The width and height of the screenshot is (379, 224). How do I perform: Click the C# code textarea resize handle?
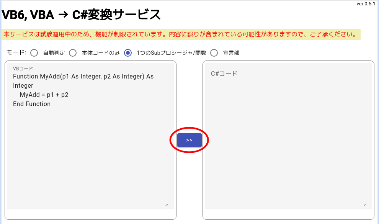pyautogui.click(x=364, y=204)
